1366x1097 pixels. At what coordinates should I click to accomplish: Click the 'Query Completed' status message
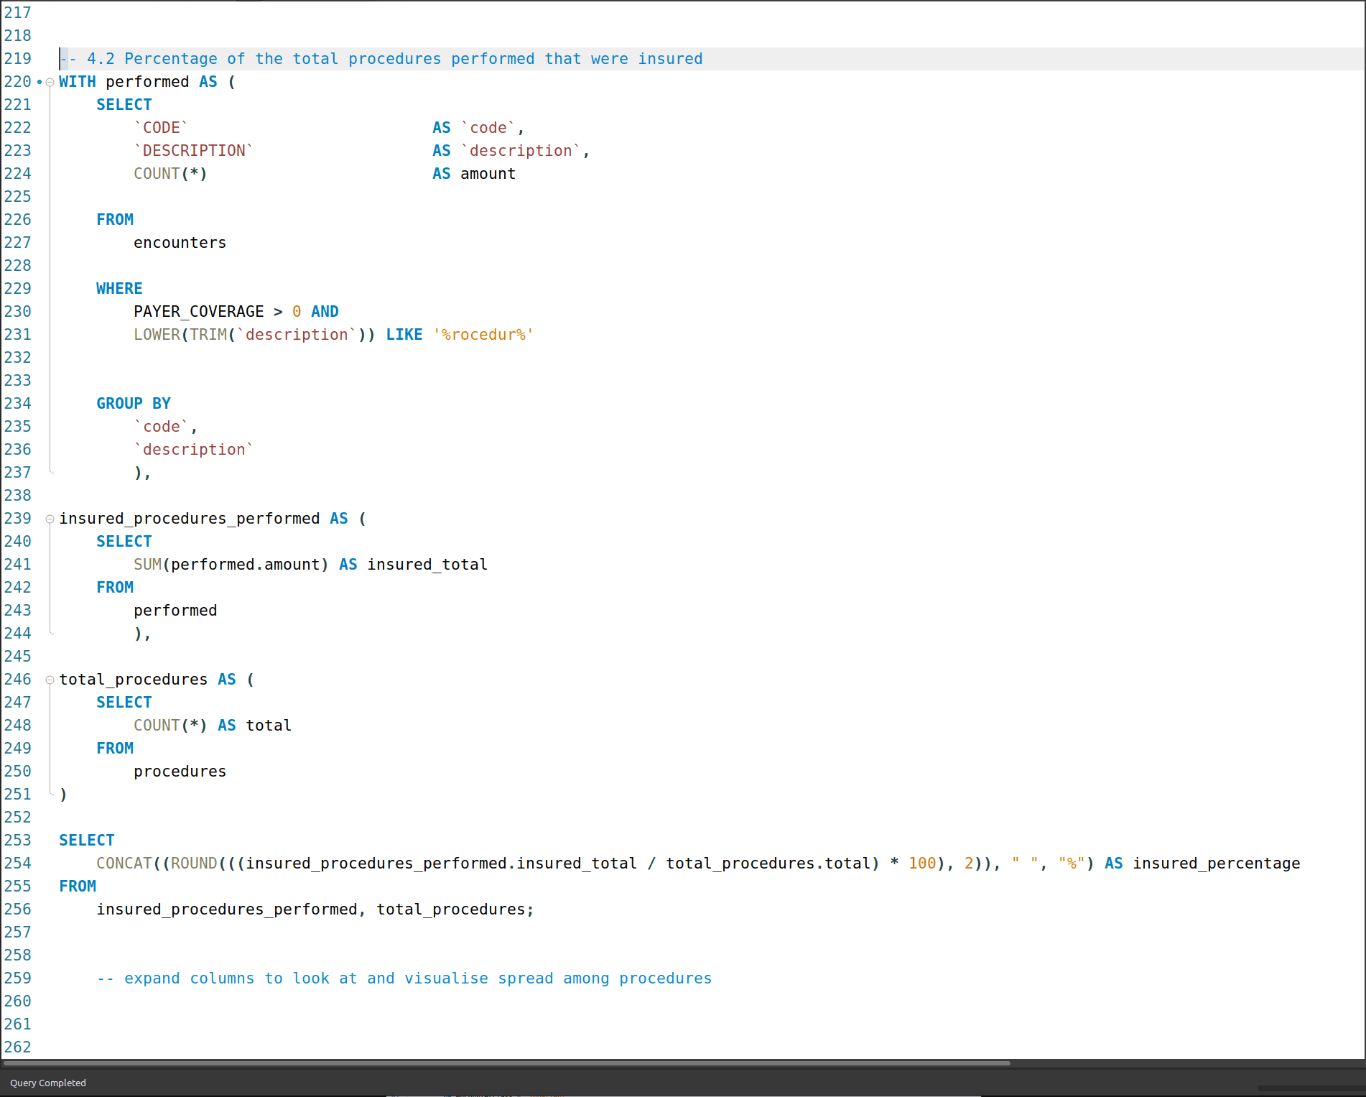click(48, 1083)
